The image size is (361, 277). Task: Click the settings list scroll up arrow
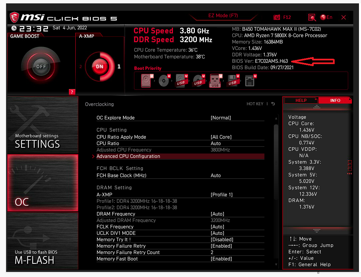276,118
